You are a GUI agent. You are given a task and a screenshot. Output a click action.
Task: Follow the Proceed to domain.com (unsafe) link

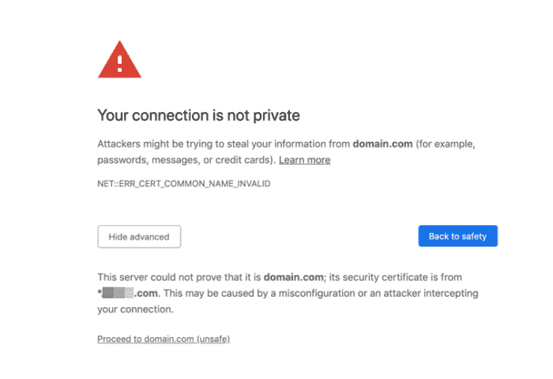(x=164, y=339)
